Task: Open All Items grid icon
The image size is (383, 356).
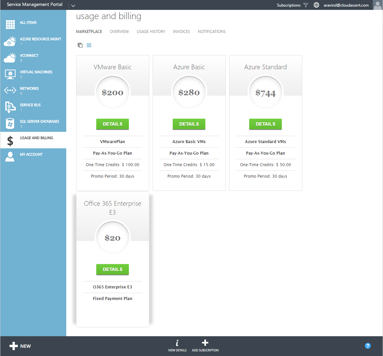Action: point(10,24)
